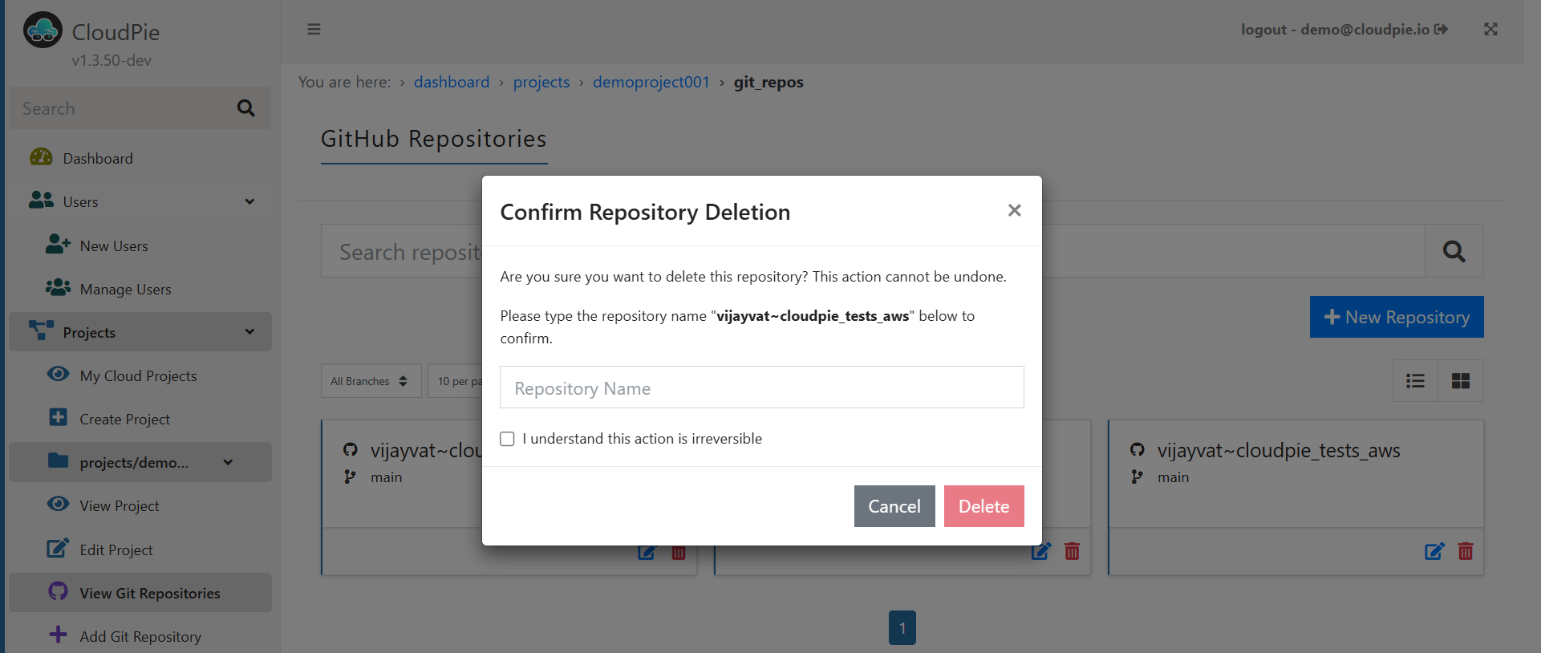Click the Projects diagram icon
The width and height of the screenshot is (1541, 653).
pos(41,331)
